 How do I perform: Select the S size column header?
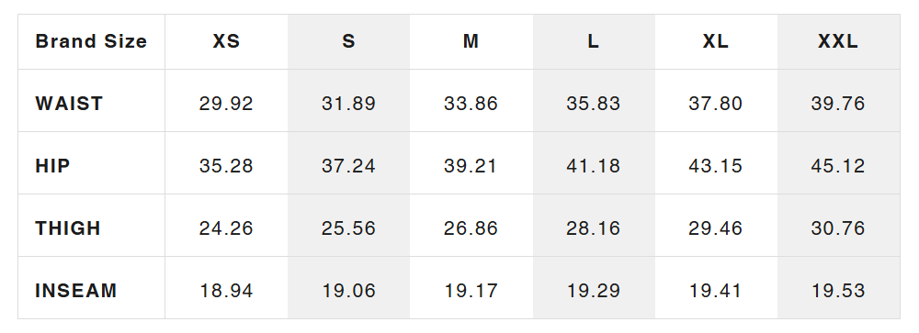(348, 41)
